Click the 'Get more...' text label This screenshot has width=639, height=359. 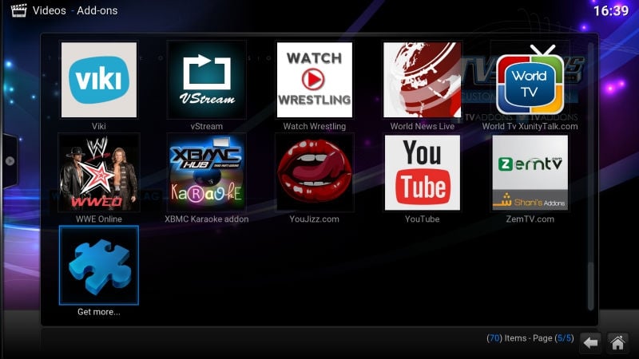point(99,312)
